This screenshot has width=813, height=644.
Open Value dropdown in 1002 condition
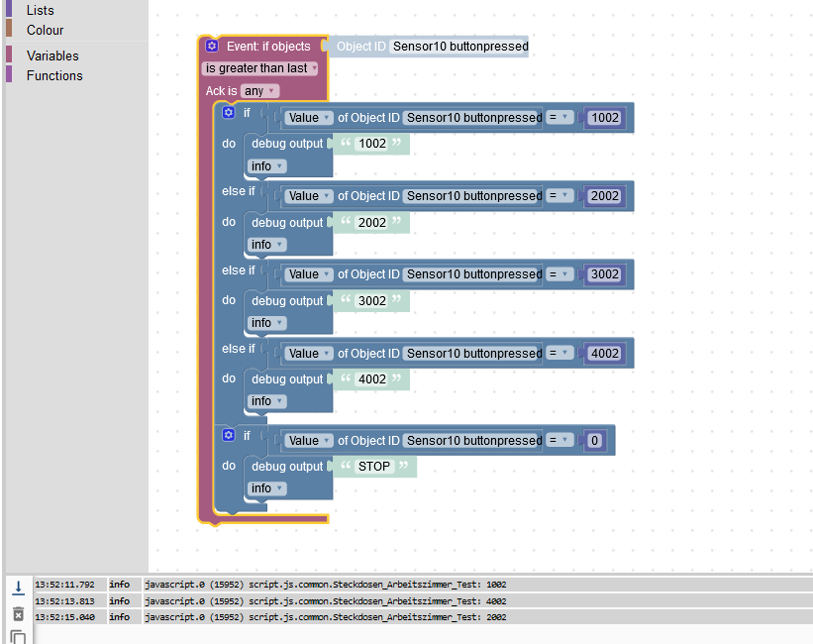(x=309, y=118)
